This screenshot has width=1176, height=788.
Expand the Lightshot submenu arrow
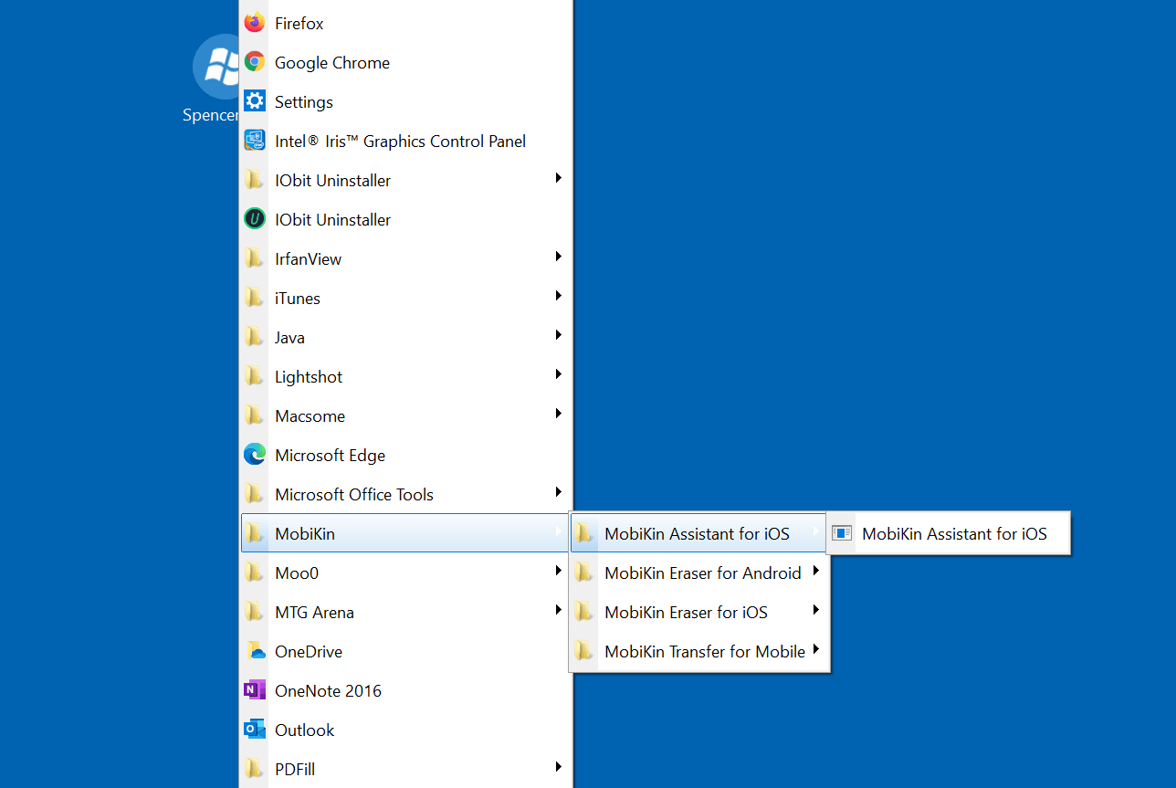[x=558, y=374]
